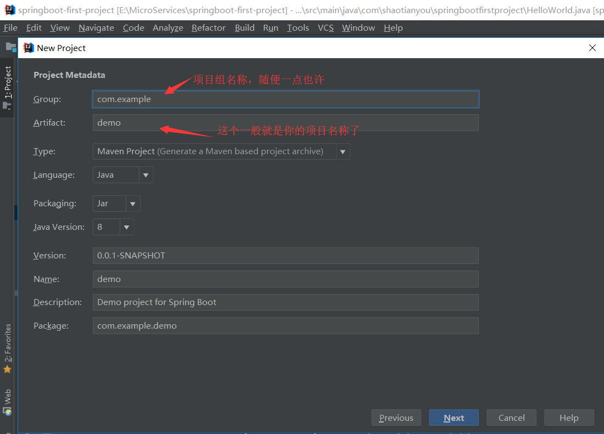Click the Package field com.example.demo
The image size is (604, 434).
tap(286, 325)
